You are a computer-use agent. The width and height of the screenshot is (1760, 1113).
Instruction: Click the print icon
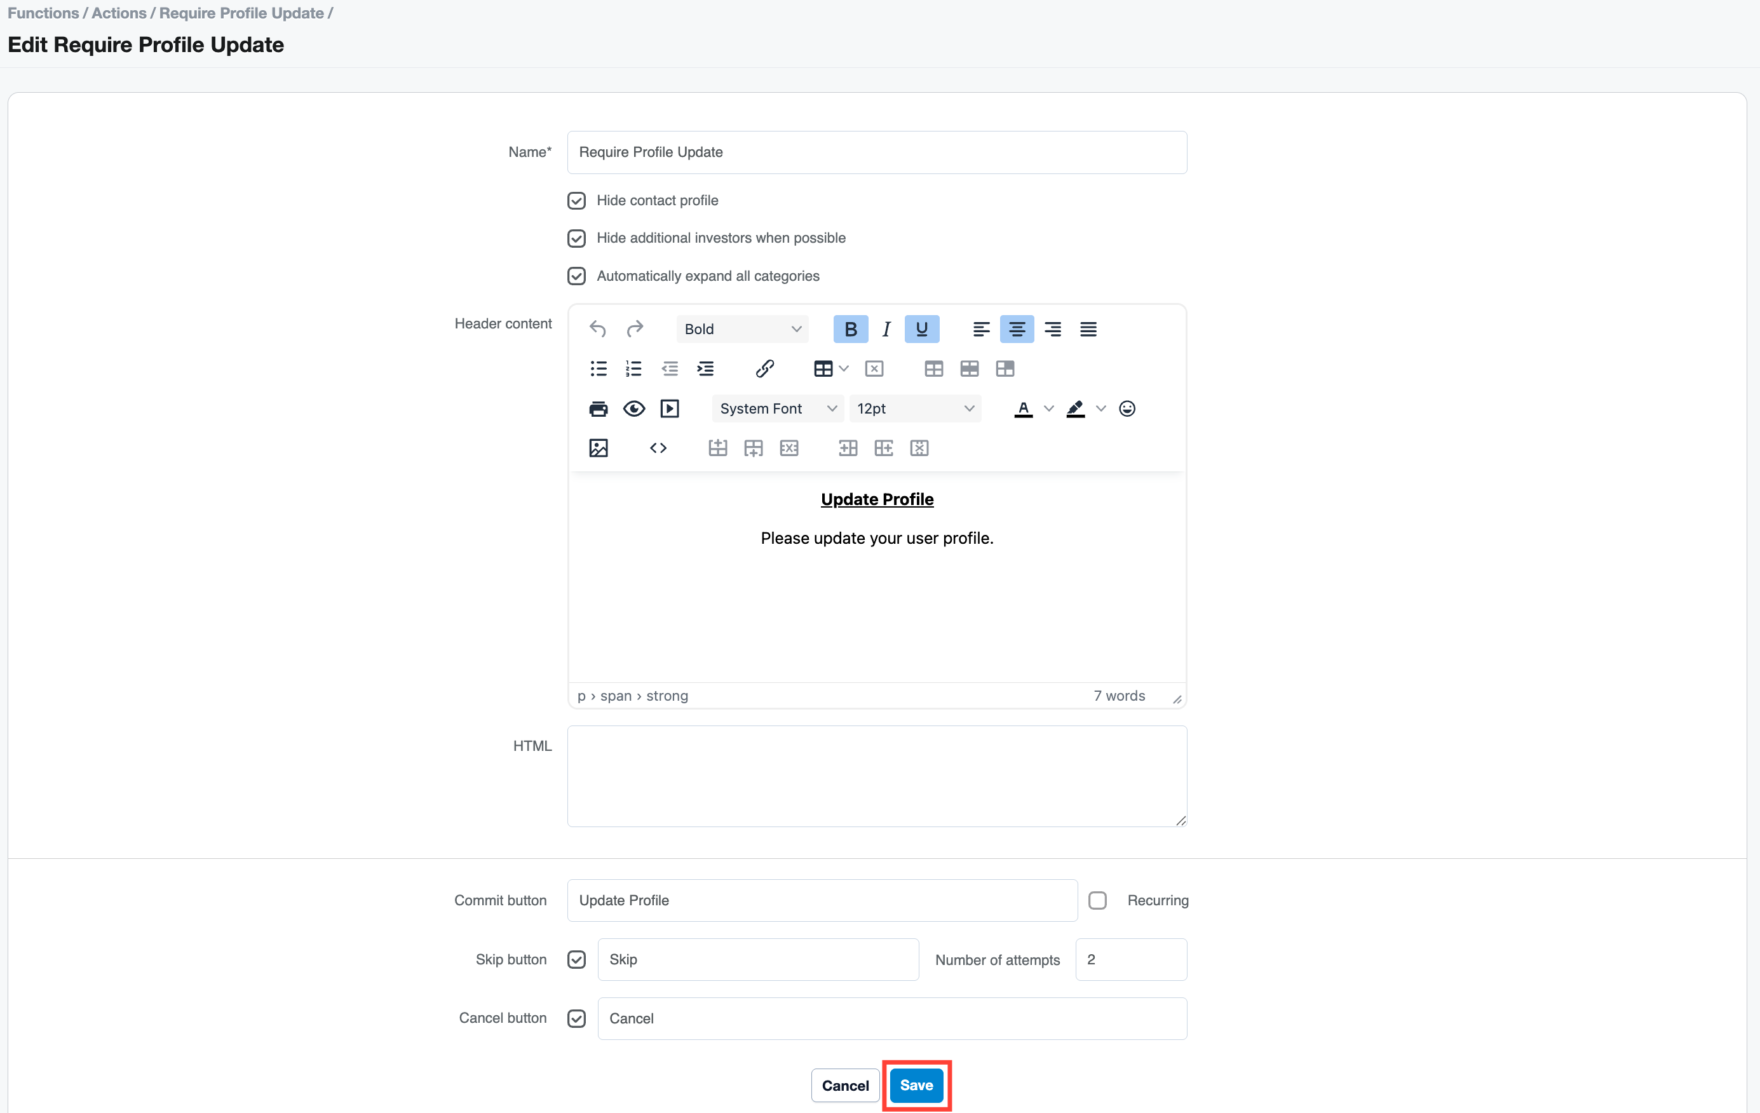(598, 408)
